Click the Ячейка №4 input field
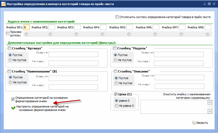 103,27
